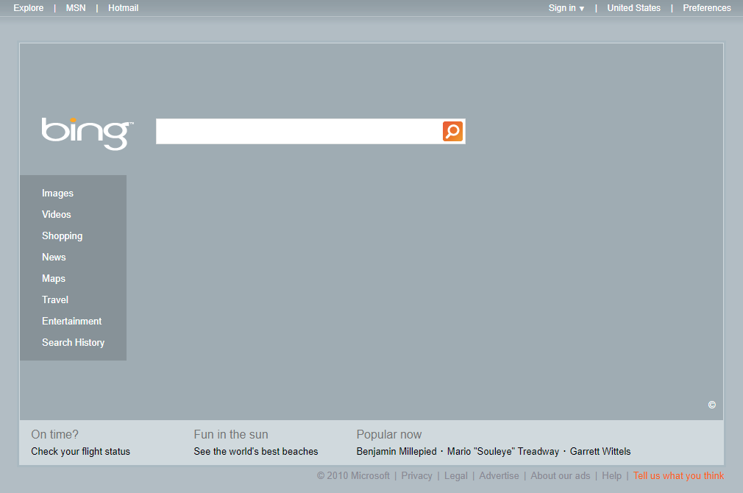Go to MSN from the top bar

[76, 8]
